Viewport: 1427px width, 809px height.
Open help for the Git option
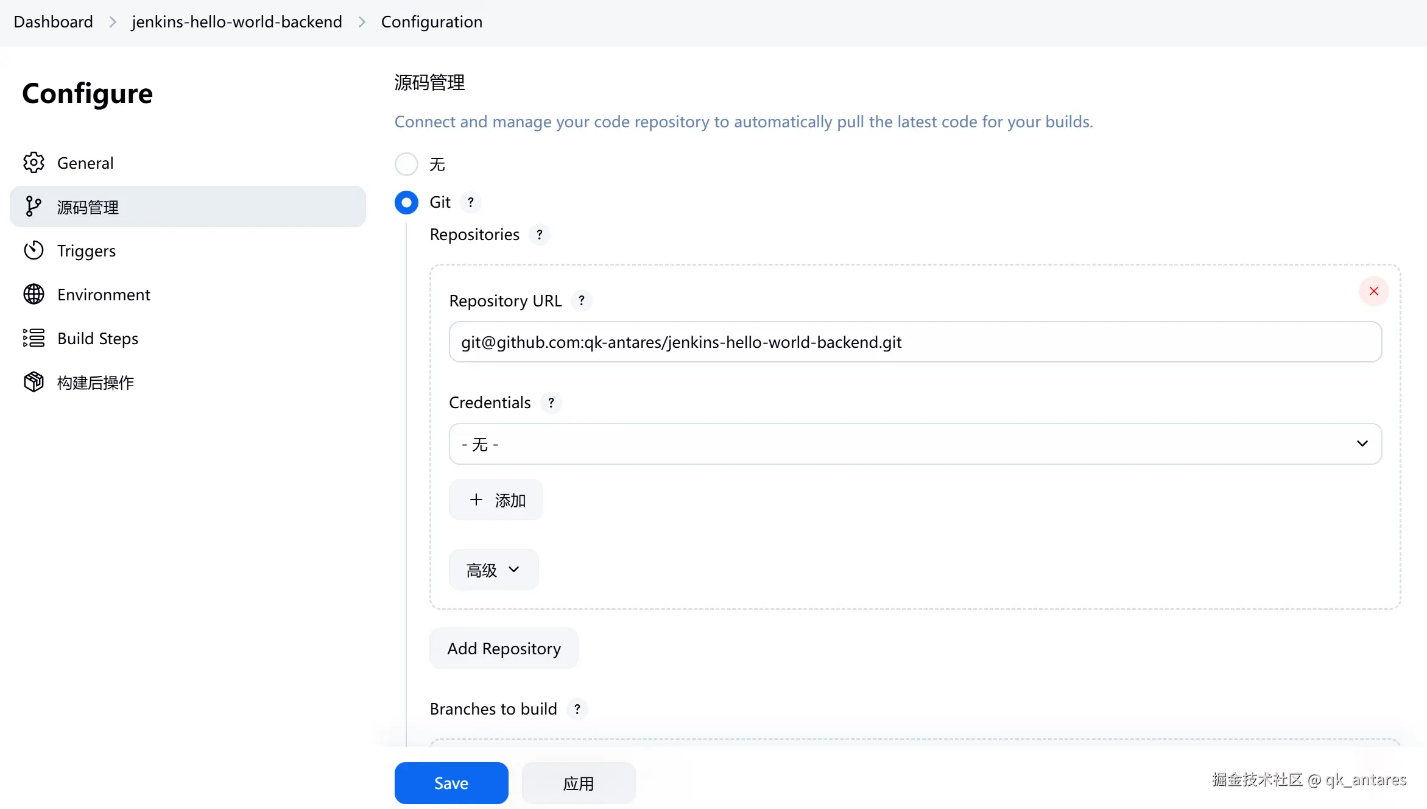pyautogui.click(x=470, y=202)
